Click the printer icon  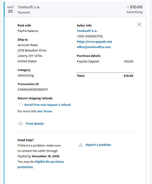pos(20,124)
